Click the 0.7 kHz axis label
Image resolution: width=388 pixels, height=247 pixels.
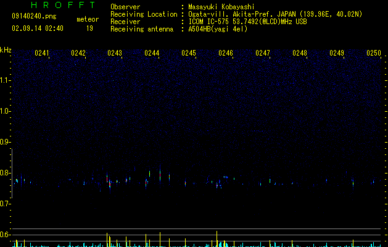(5, 204)
